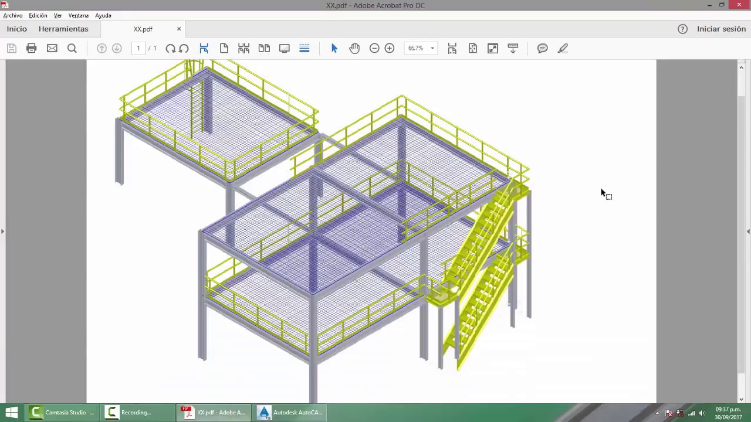751x422 pixels.
Task: Close the XX.pdf tab
Action: click(179, 29)
